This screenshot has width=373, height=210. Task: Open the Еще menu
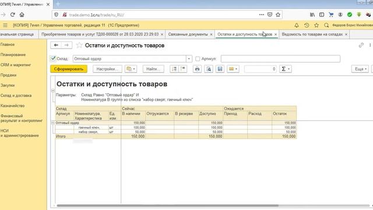(x=360, y=69)
